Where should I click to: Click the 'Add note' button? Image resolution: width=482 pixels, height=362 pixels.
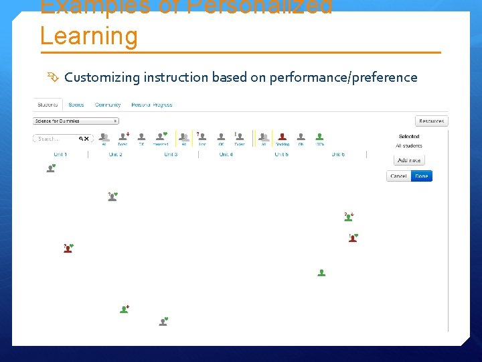[409, 160]
